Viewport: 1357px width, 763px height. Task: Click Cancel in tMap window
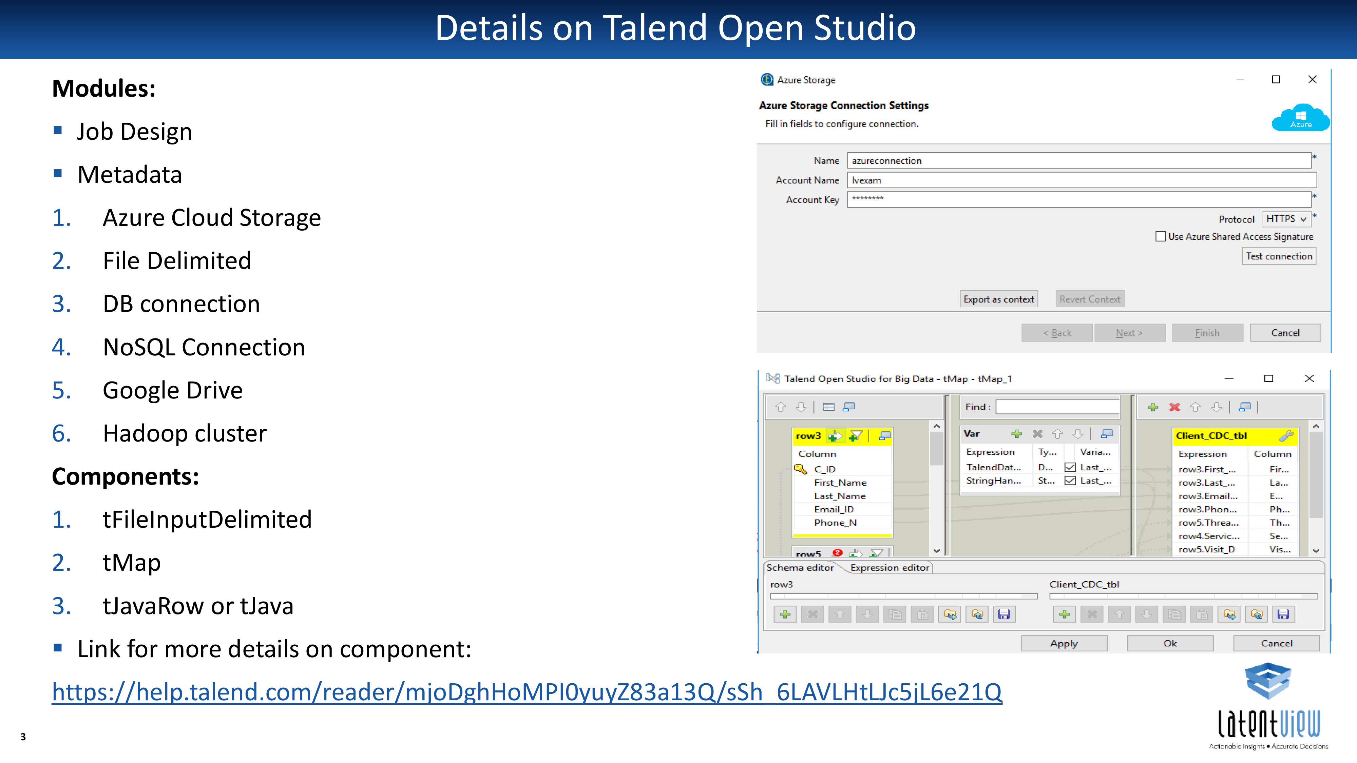(1276, 644)
